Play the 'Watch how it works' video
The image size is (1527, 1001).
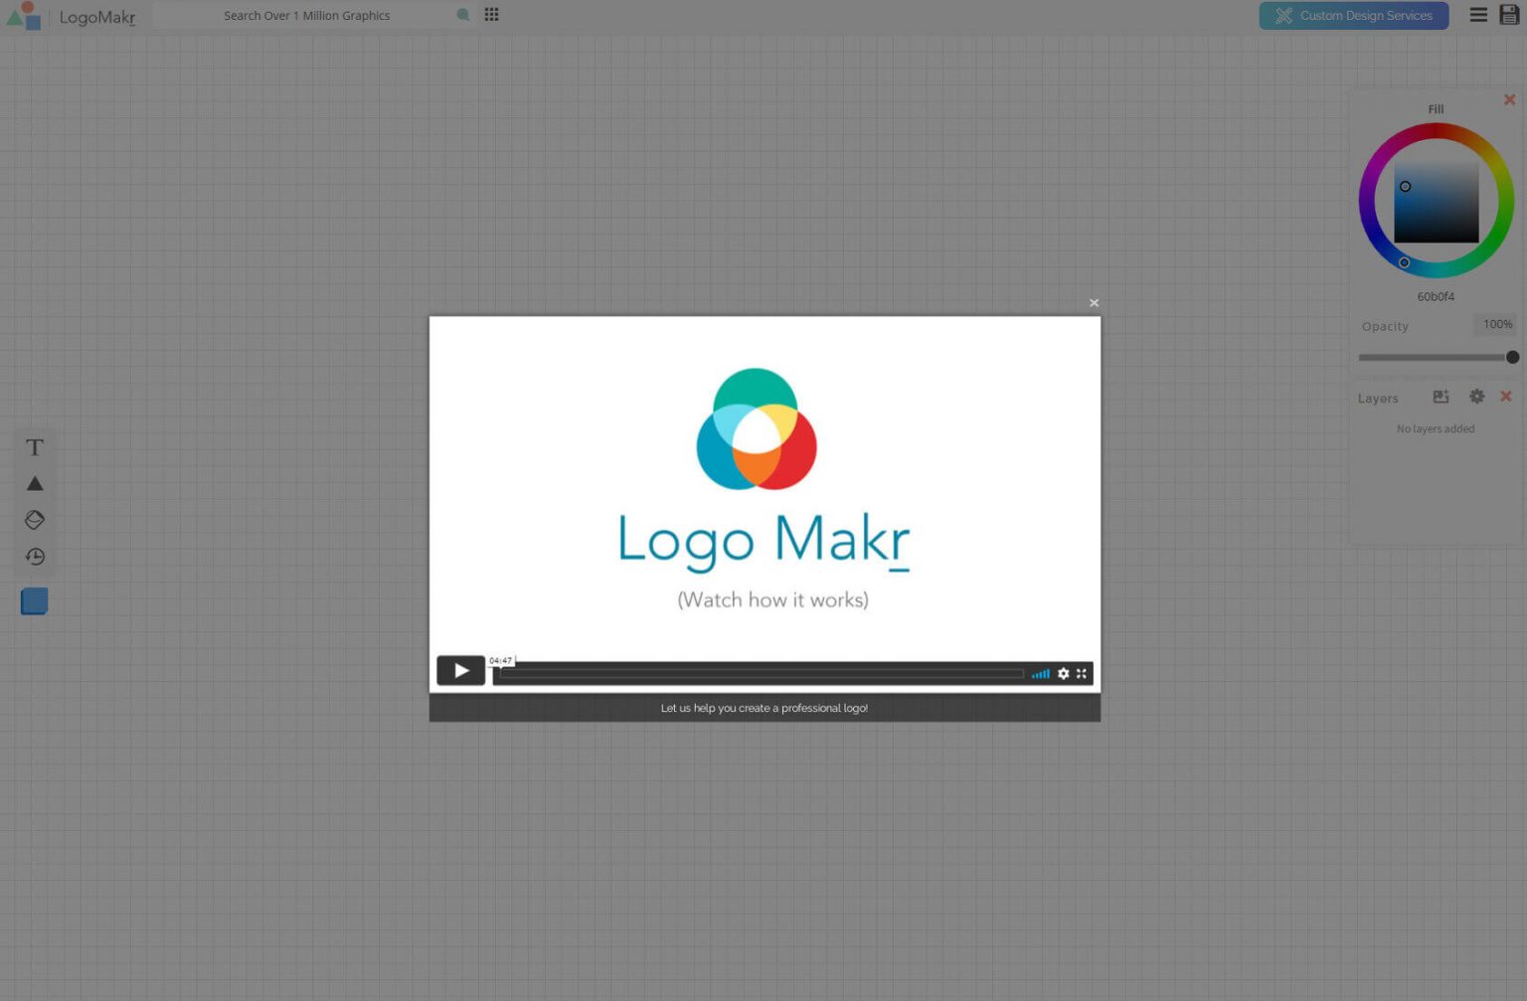click(x=460, y=670)
